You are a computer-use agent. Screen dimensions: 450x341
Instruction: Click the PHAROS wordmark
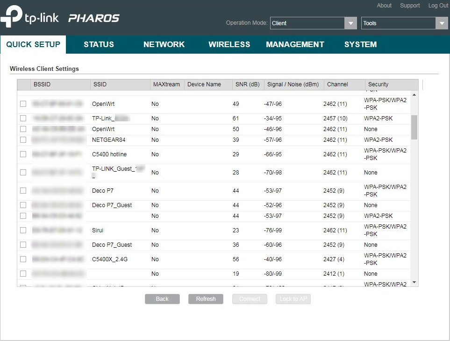(93, 18)
